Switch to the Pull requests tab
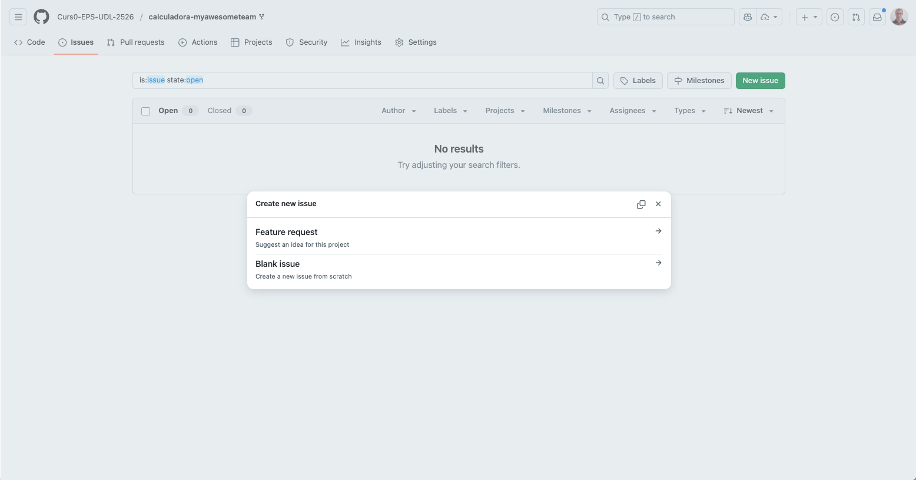Viewport: 916px width, 480px height. [x=135, y=42]
